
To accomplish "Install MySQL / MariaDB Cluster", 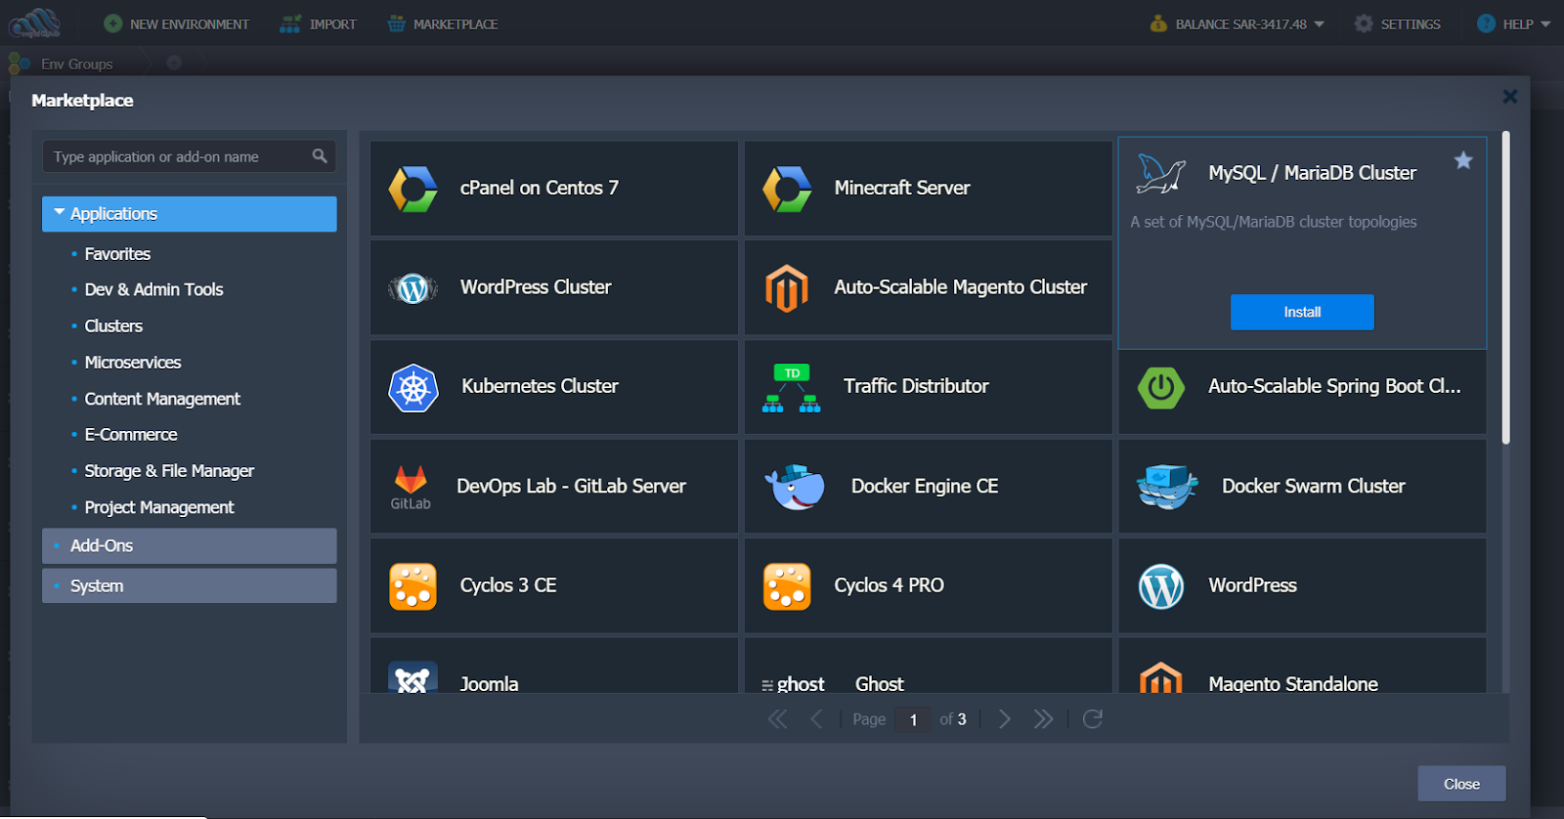I will click(x=1302, y=312).
